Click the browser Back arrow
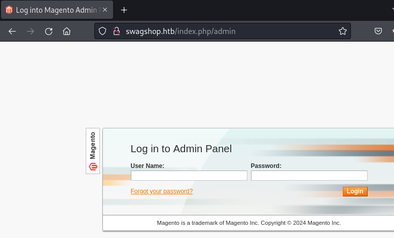Screen dimensions: 394x238 (12, 31)
